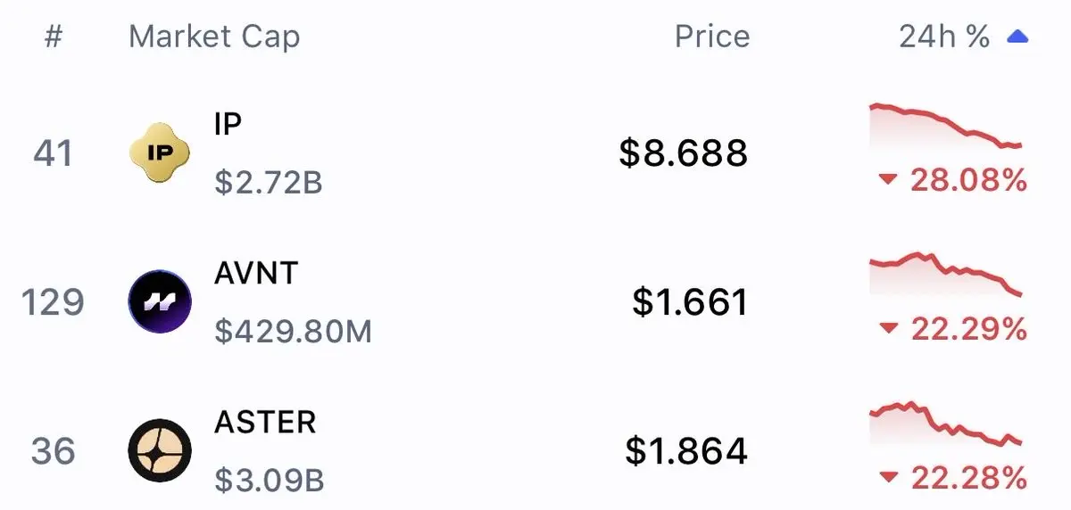Click the red down-triangle beside 22.28%
This screenshot has height=510, width=1071.
point(887,479)
